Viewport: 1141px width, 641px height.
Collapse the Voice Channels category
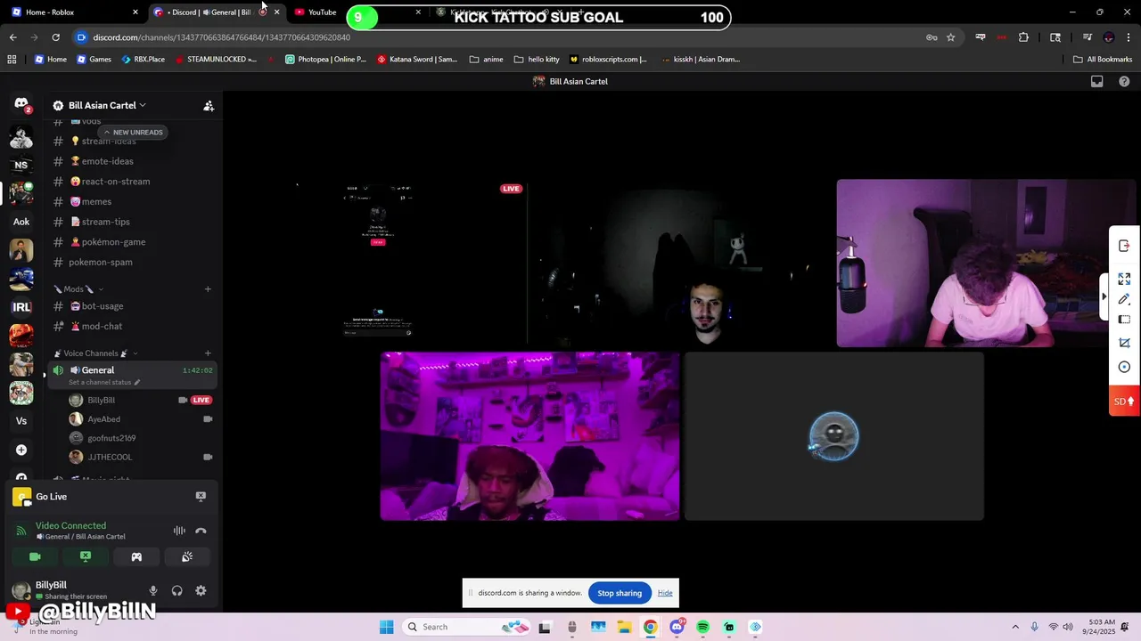click(x=95, y=353)
